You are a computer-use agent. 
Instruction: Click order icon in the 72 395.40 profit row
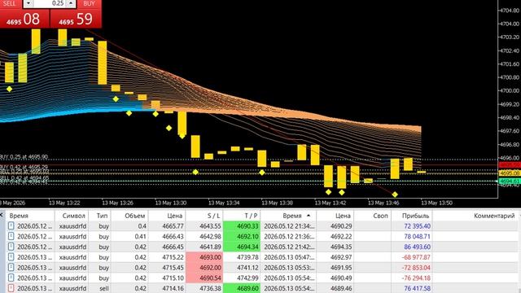[x=11, y=226]
